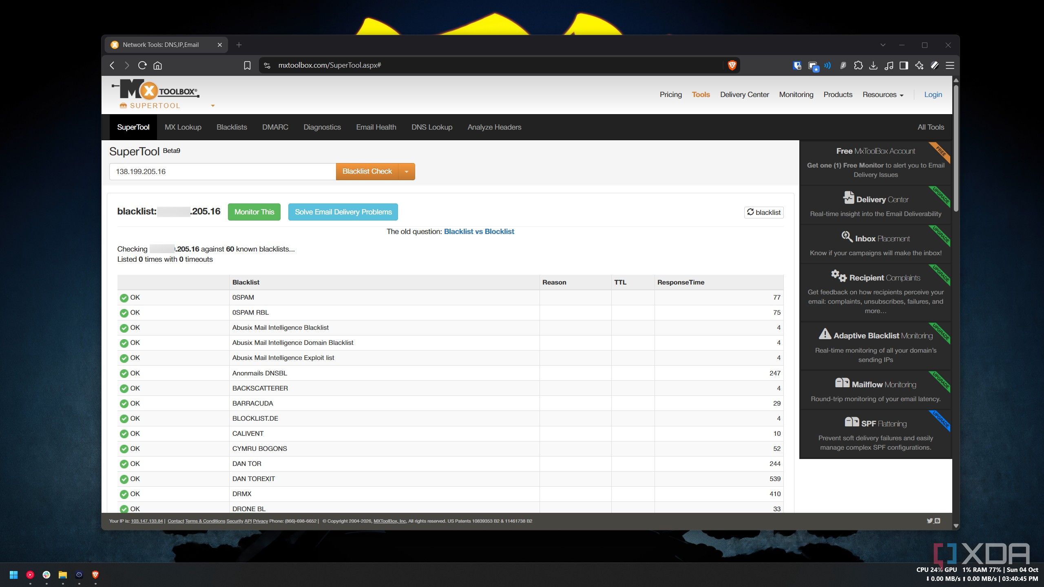Open Blacklists tab
Screen dimensions: 1044x587
232,127
